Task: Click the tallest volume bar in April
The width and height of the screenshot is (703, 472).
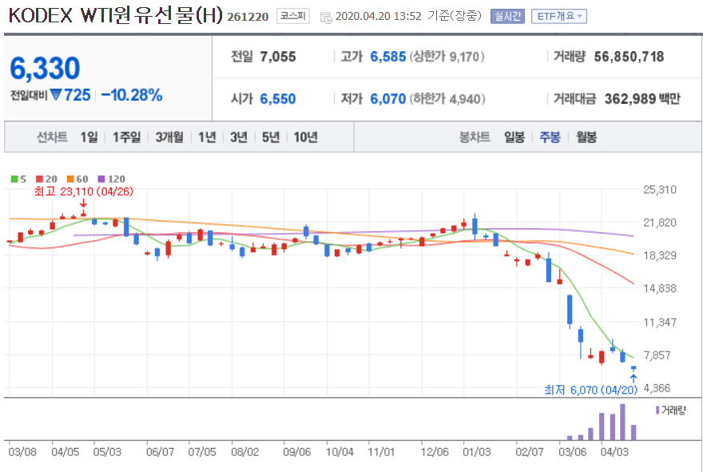Action: click(622, 422)
